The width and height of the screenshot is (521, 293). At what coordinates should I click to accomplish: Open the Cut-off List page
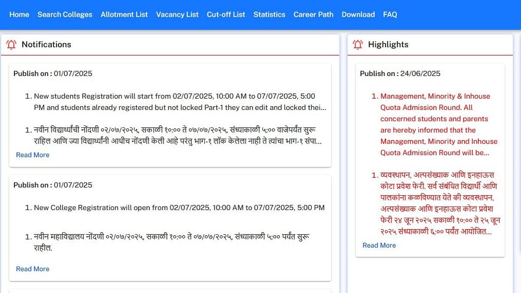point(226,14)
